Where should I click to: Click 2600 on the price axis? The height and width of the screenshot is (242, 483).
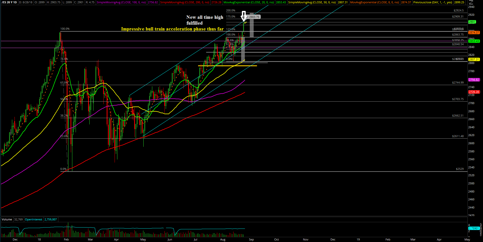[x=471, y=143]
